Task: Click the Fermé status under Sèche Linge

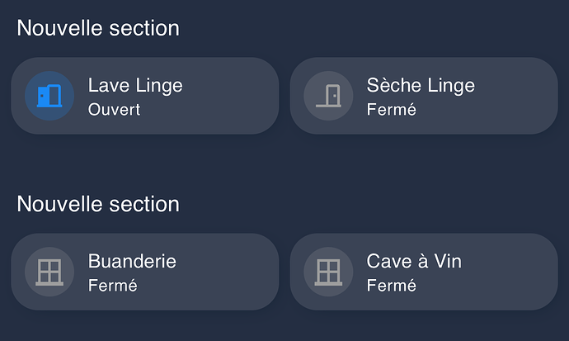Action: tap(391, 110)
